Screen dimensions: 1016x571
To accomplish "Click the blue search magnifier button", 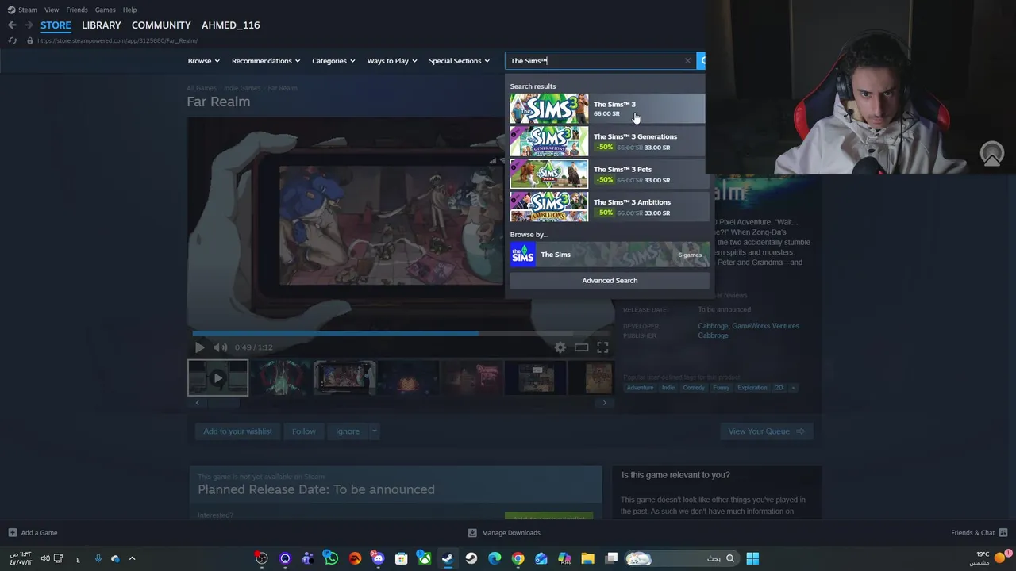I will 702,61.
